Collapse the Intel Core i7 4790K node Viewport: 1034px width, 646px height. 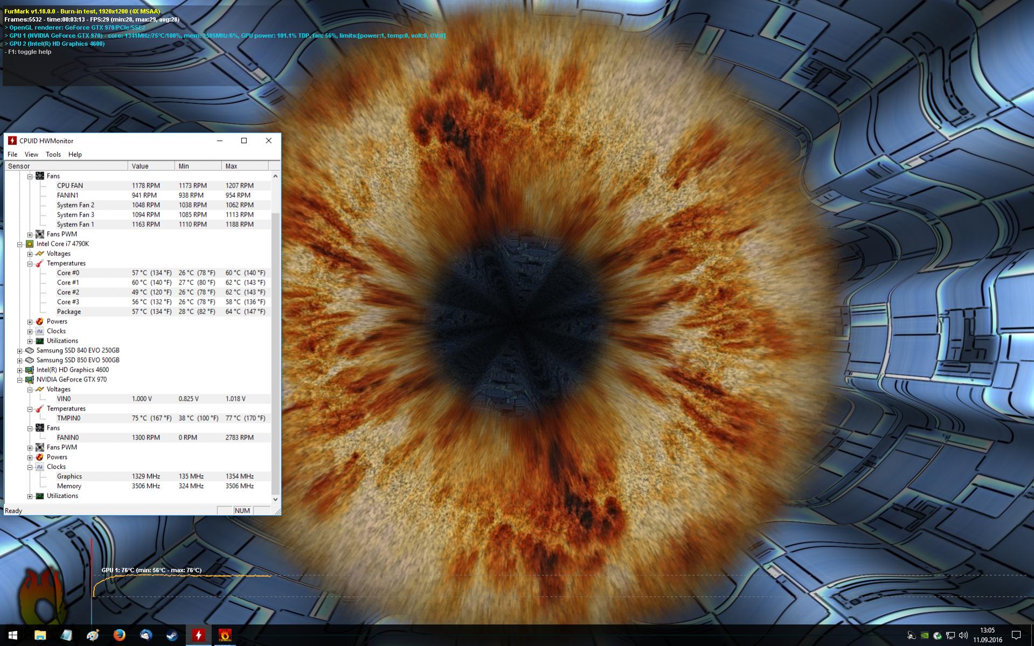pos(20,244)
